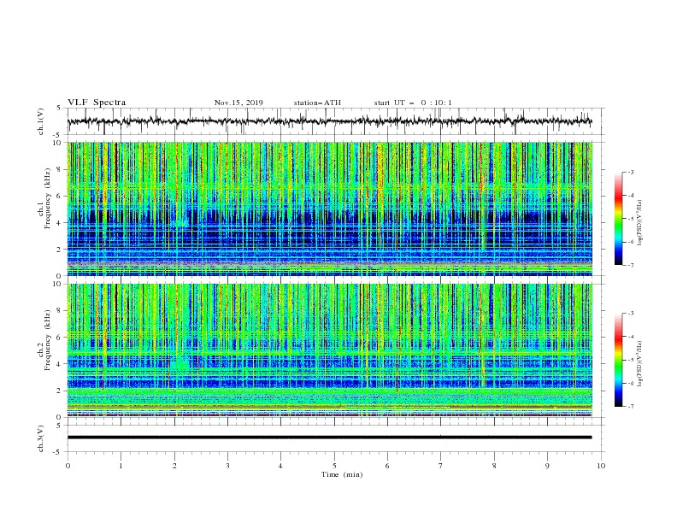
Task: Click the "ch.3(V)" axis label
Action: pos(41,438)
